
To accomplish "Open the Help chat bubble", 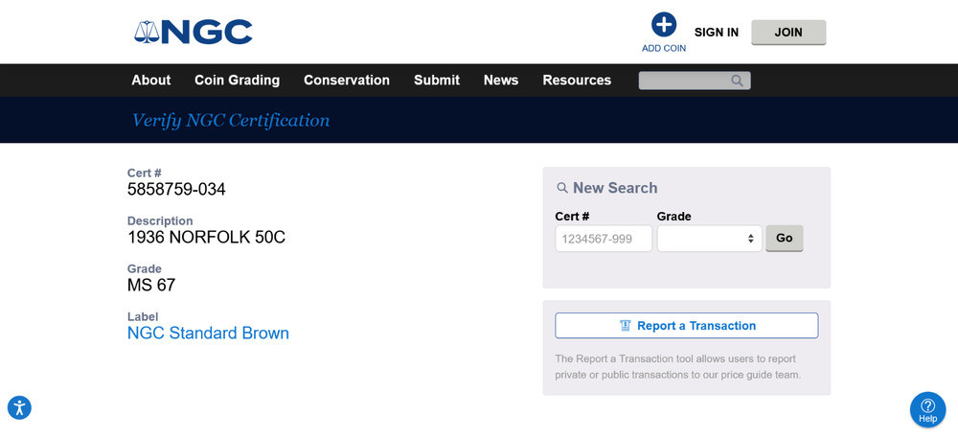I will pyautogui.click(x=927, y=409).
